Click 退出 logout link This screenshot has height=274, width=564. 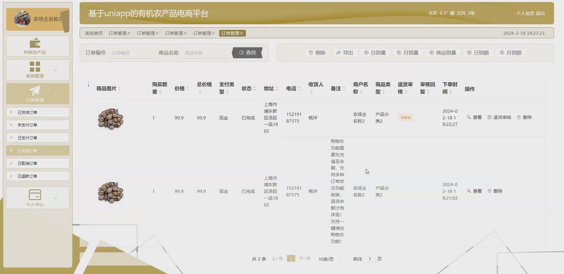[x=540, y=13]
